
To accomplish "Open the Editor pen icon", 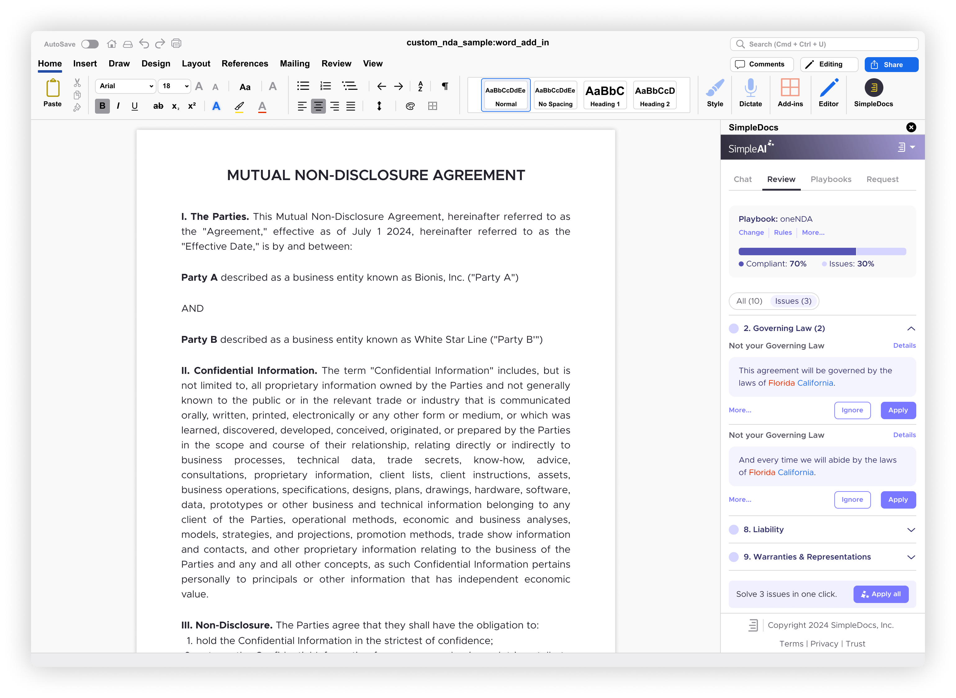I will 828,88.
